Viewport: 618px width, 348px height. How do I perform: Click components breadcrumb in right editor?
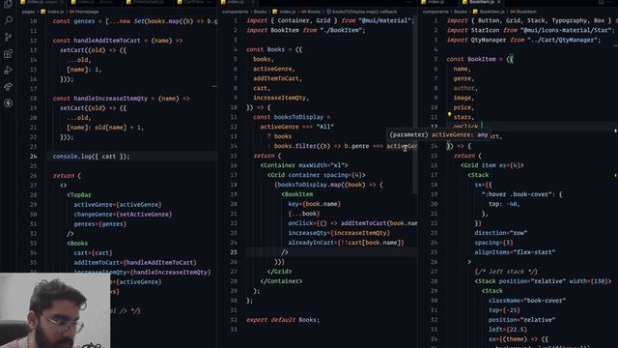[x=435, y=12]
